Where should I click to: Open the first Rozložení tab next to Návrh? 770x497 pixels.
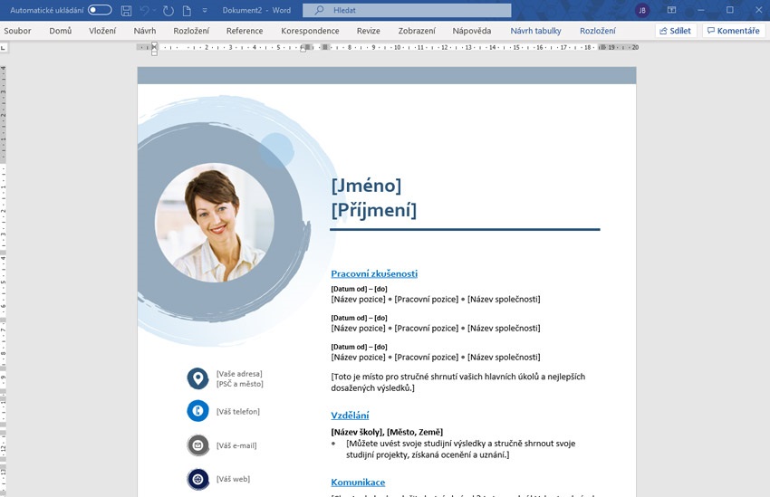click(191, 31)
